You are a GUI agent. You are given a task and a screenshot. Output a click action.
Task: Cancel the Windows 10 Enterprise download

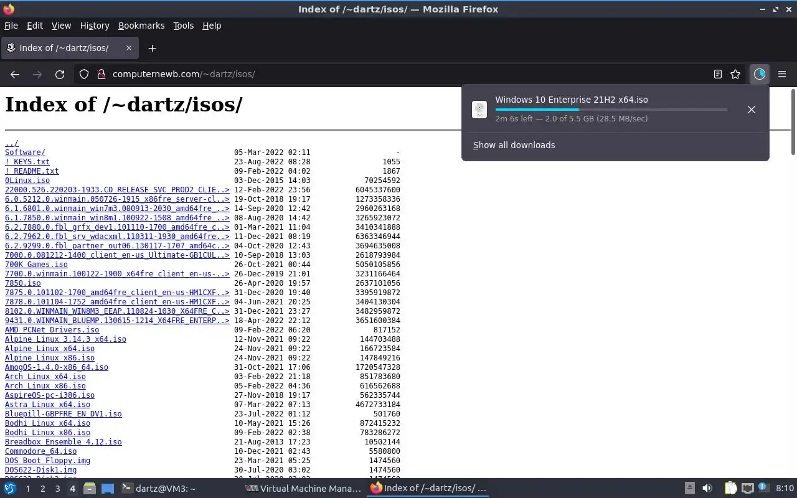(752, 110)
